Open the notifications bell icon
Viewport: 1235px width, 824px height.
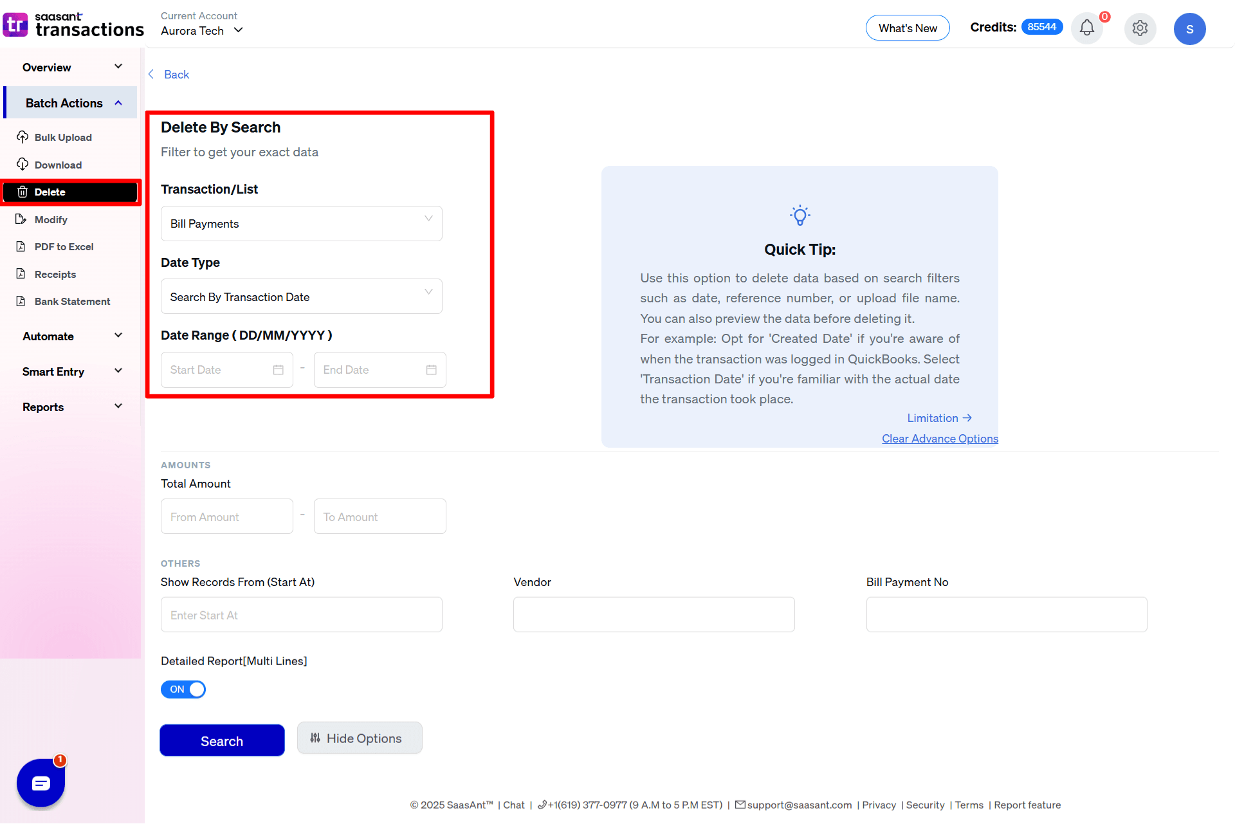click(x=1087, y=28)
